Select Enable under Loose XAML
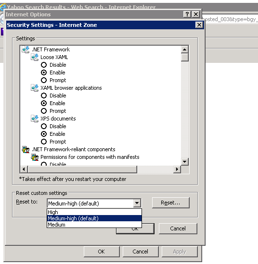 (44, 72)
